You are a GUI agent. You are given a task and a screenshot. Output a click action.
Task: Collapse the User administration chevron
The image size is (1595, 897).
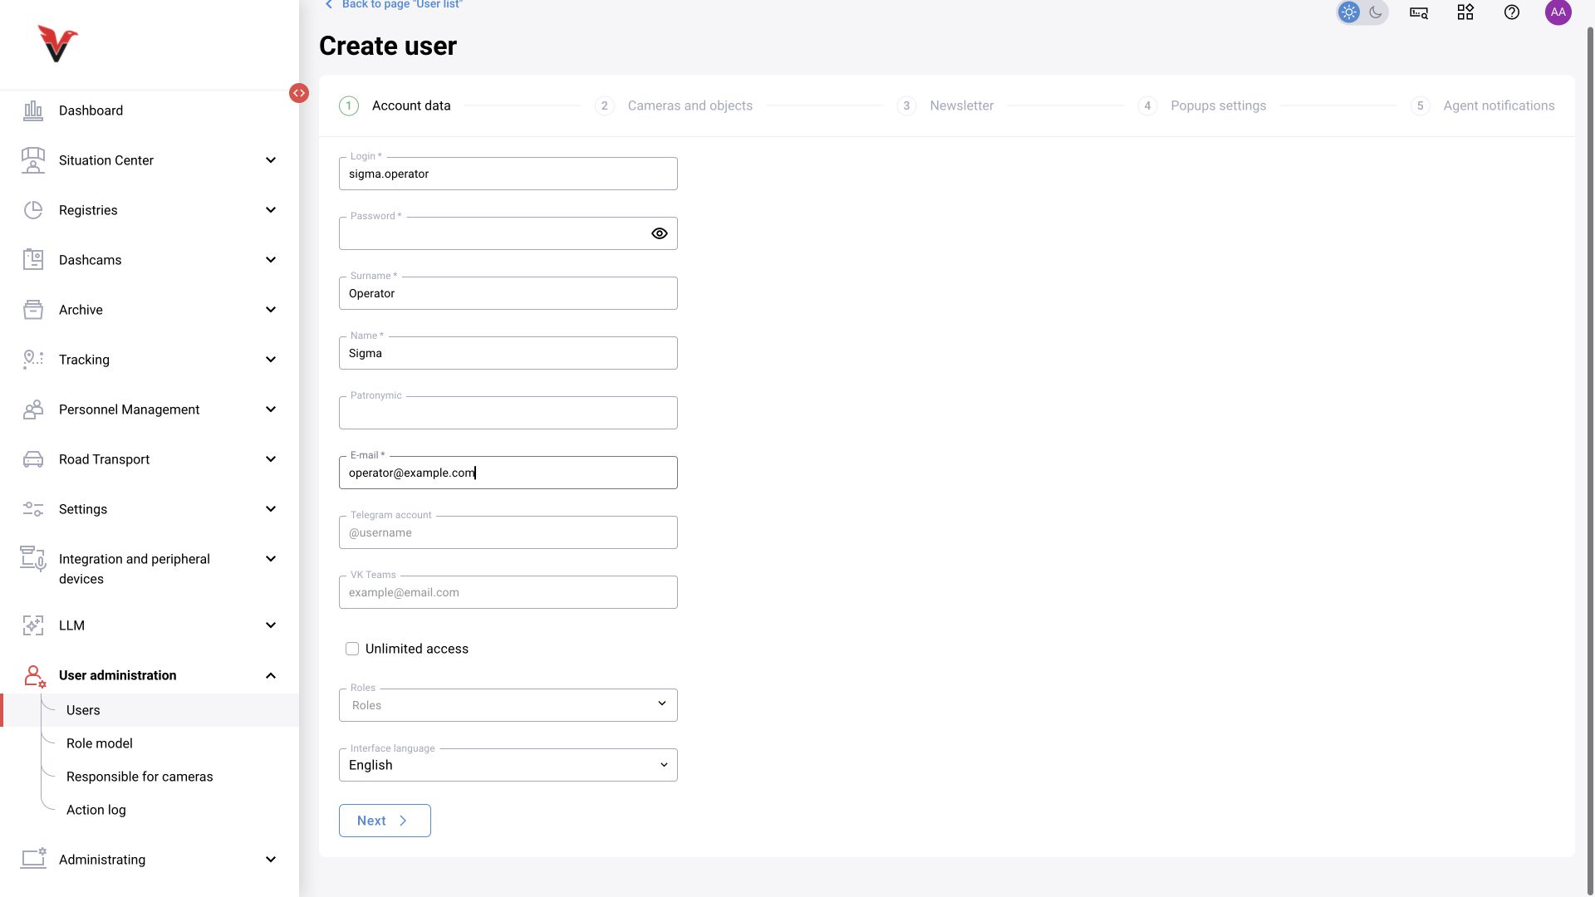click(x=271, y=675)
